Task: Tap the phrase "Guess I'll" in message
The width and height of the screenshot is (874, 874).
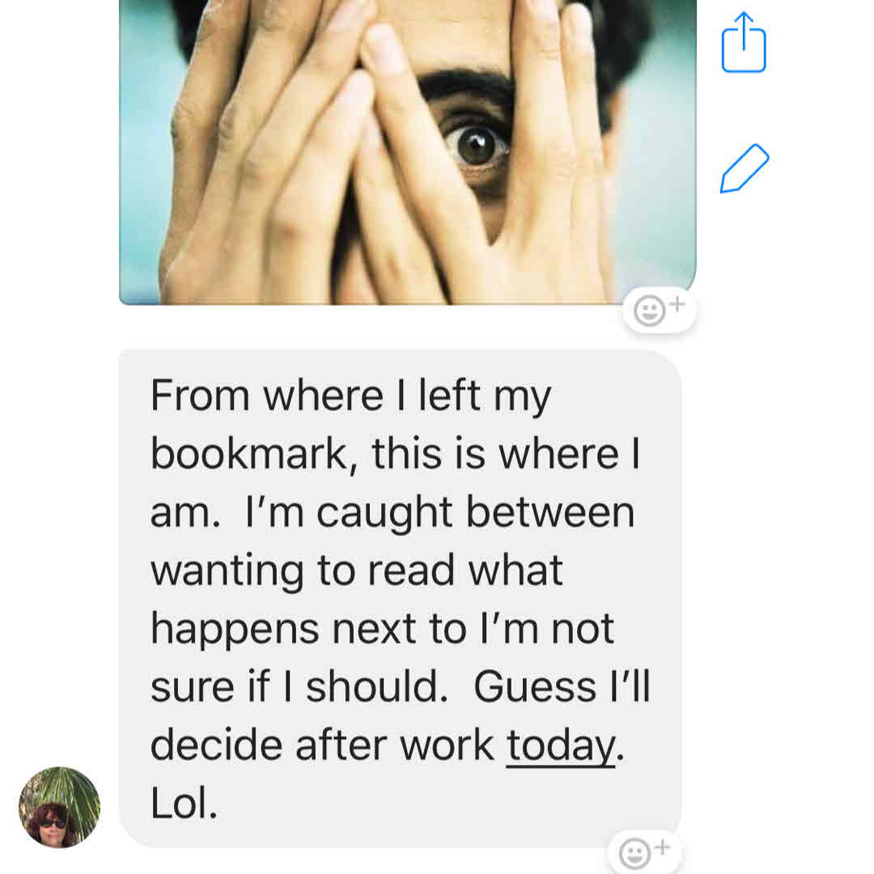Action: point(562,686)
